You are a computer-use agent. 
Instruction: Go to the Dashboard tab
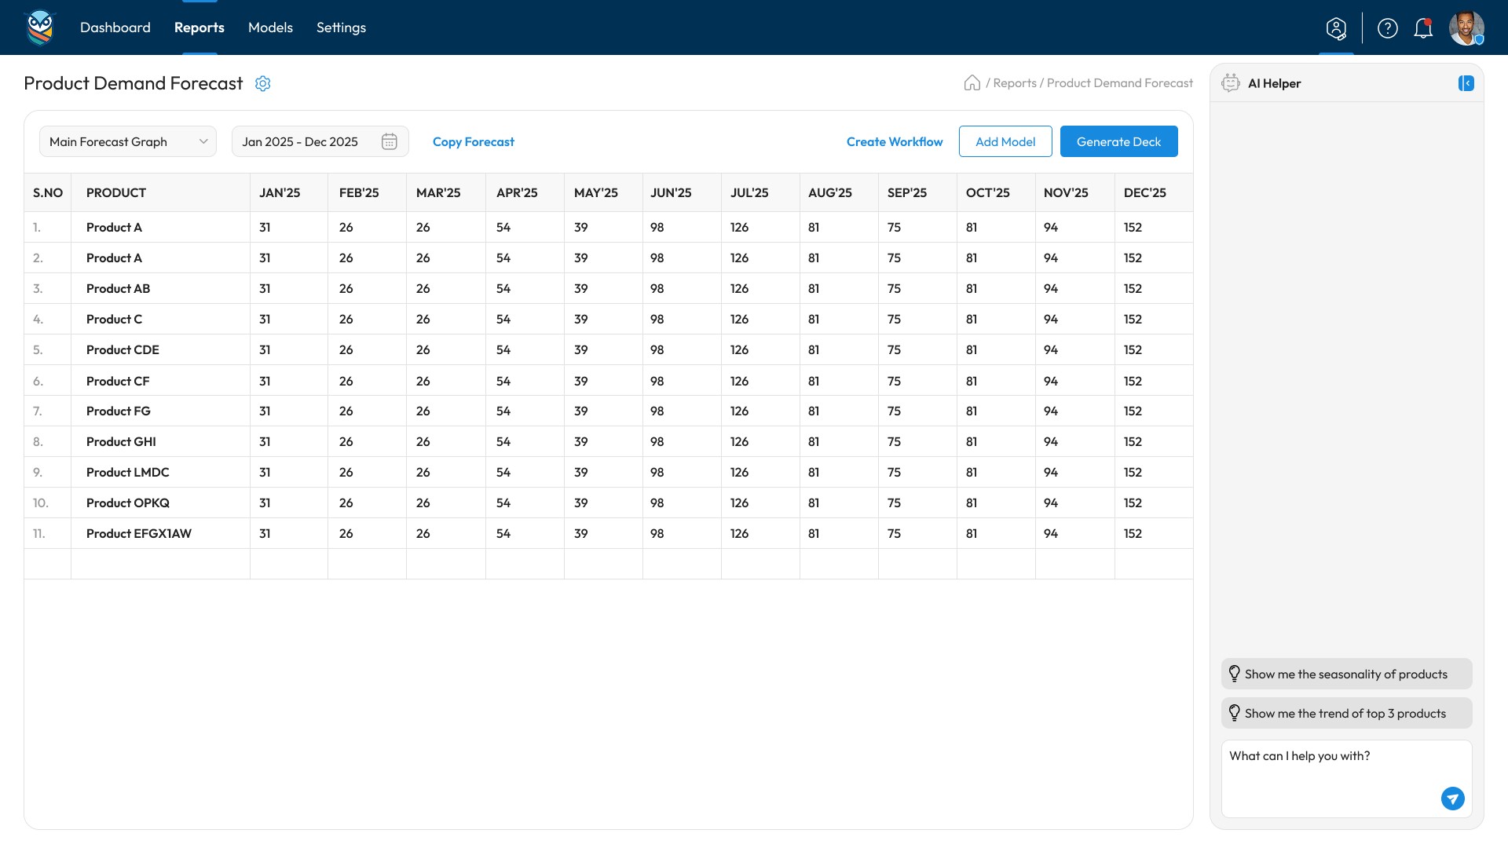115,27
